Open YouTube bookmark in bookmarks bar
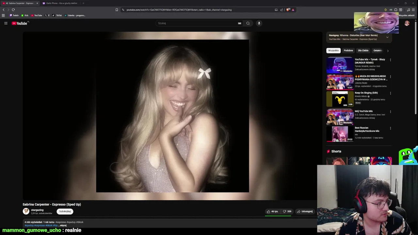418x235 pixels. [x=37, y=15]
